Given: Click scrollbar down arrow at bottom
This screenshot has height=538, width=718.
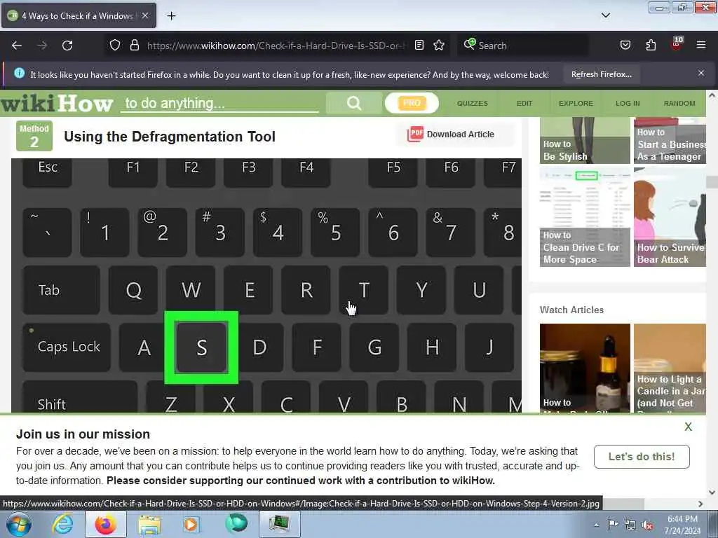Looking at the screenshot, I should click(712, 492).
